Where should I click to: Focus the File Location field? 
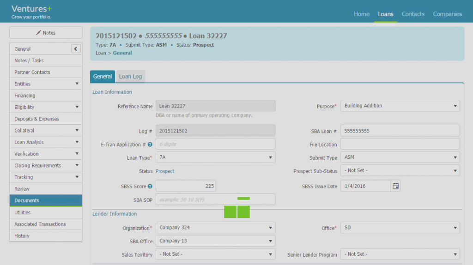[400, 144]
